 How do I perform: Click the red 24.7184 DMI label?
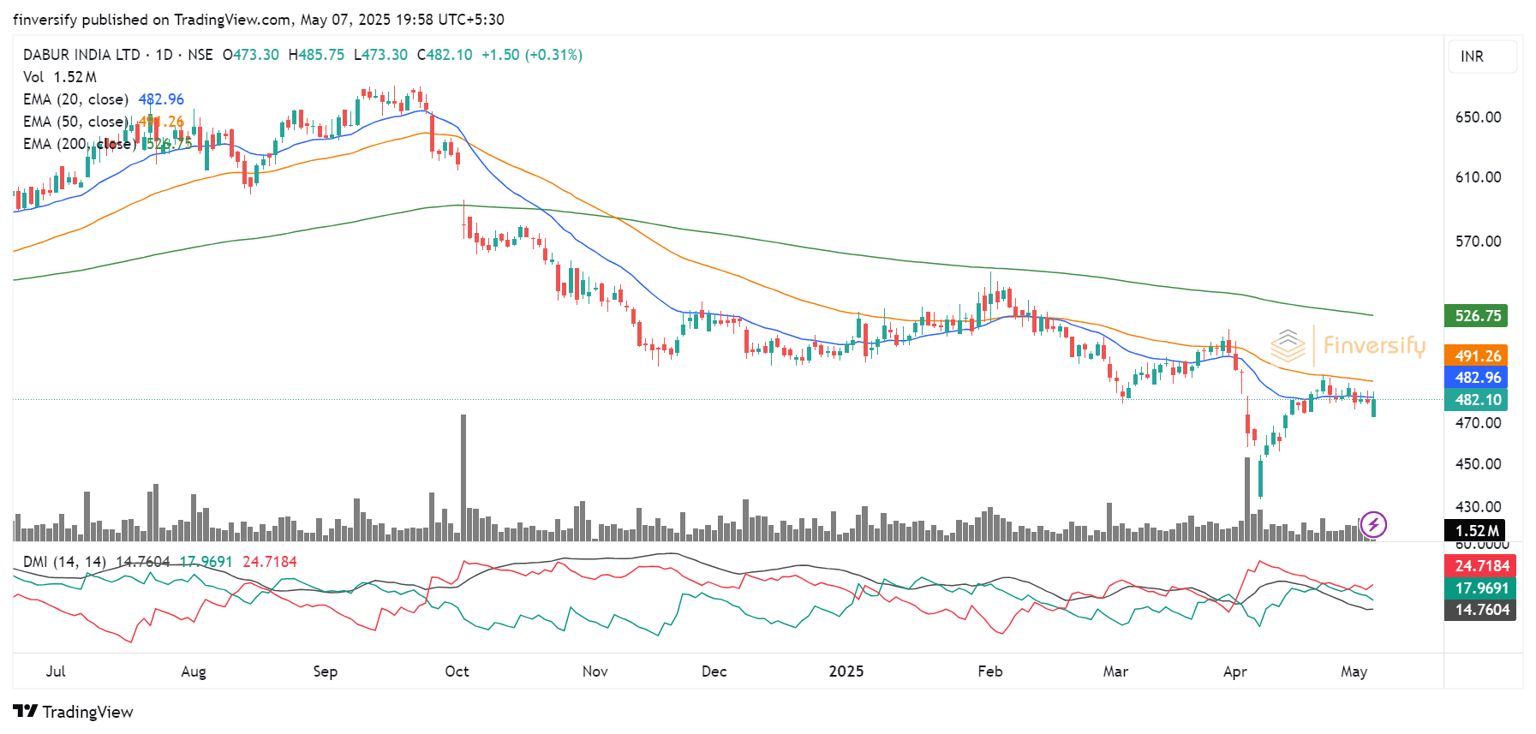tap(1480, 566)
